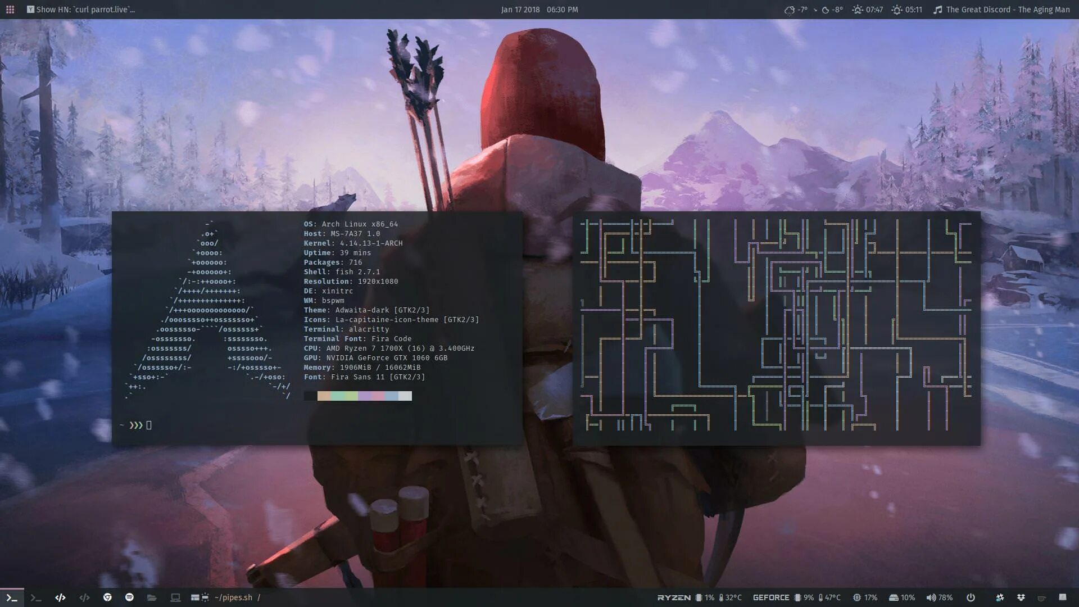Click the Shell: fish 2.7.1 line
This screenshot has width=1079, height=607.
coord(342,272)
